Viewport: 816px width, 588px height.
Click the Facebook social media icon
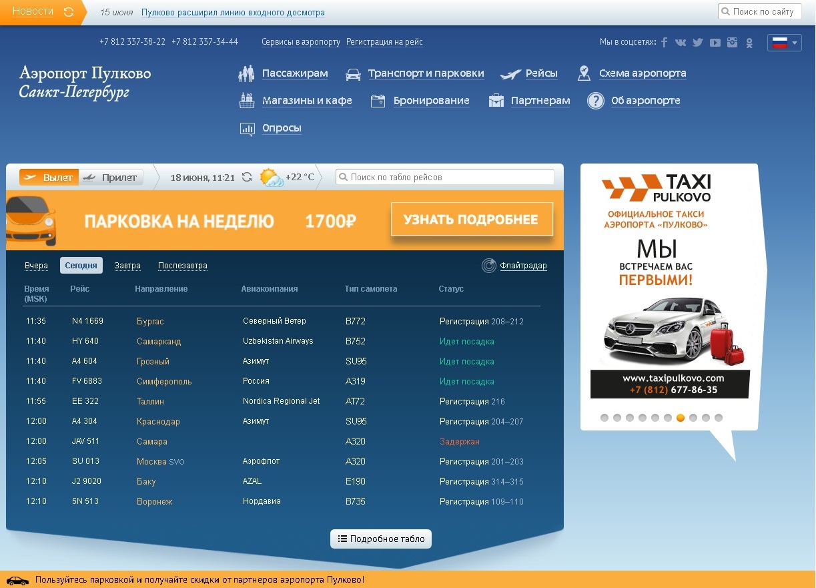click(664, 42)
